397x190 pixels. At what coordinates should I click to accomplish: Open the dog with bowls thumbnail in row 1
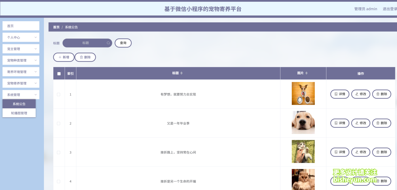(303, 94)
